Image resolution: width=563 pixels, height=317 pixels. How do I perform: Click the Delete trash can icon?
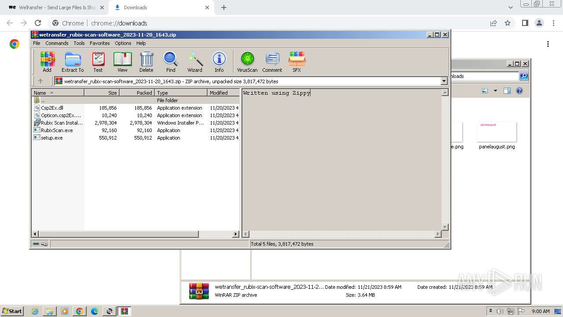[x=146, y=62]
